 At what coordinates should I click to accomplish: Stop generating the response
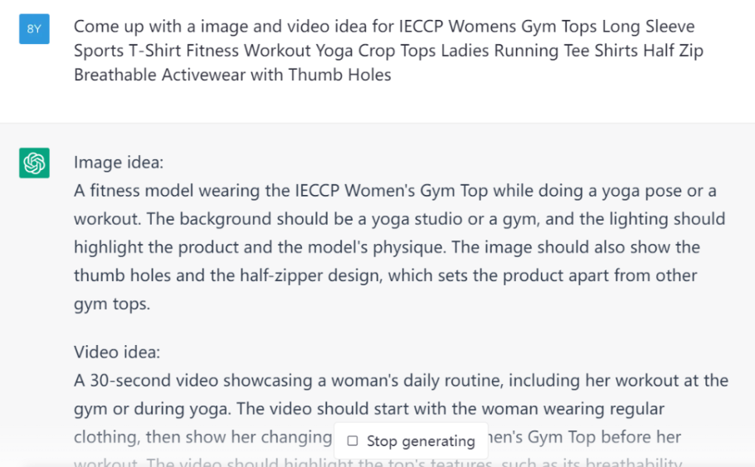(411, 441)
